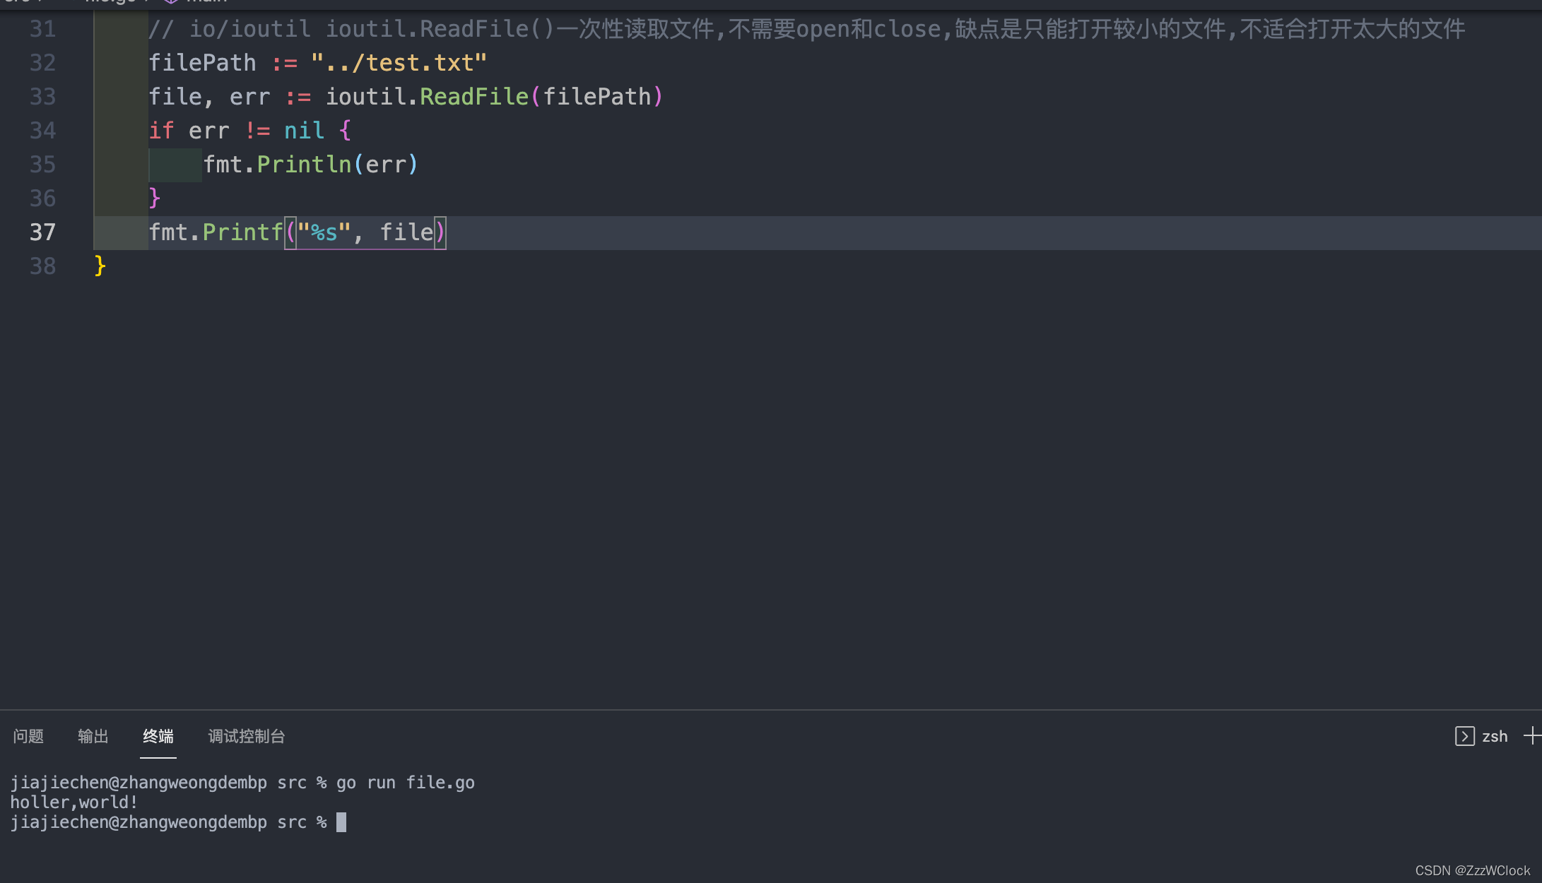This screenshot has height=883, width=1542.
Task: Click line number 34 in the gutter
Action: (42, 131)
